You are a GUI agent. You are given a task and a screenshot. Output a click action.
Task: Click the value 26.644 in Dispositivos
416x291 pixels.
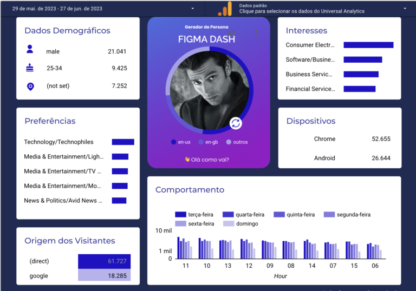381,158
